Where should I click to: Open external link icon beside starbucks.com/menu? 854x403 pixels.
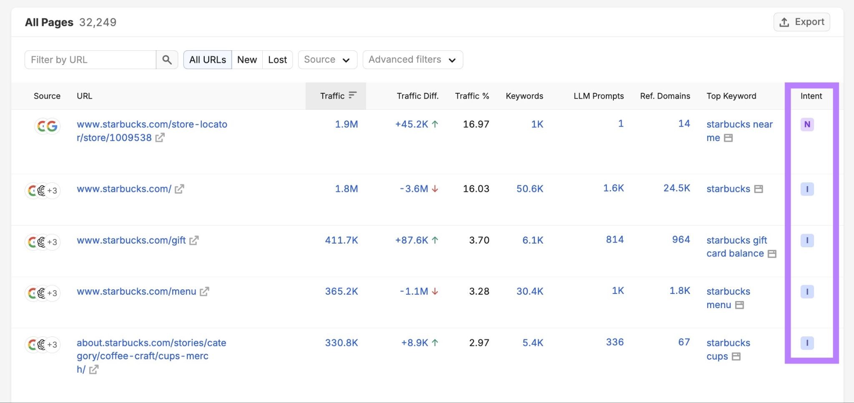[204, 292]
